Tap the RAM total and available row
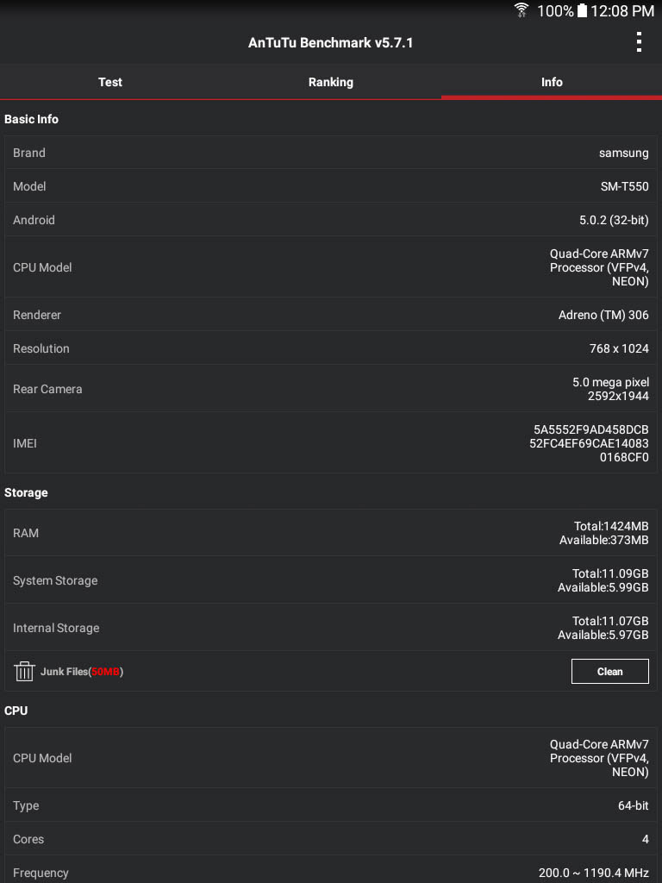662x883 pixels. click(331, 533)
